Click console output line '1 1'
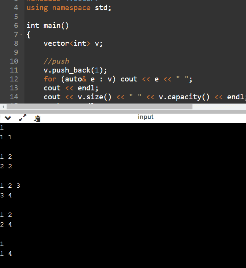 (x=6, y=137)
